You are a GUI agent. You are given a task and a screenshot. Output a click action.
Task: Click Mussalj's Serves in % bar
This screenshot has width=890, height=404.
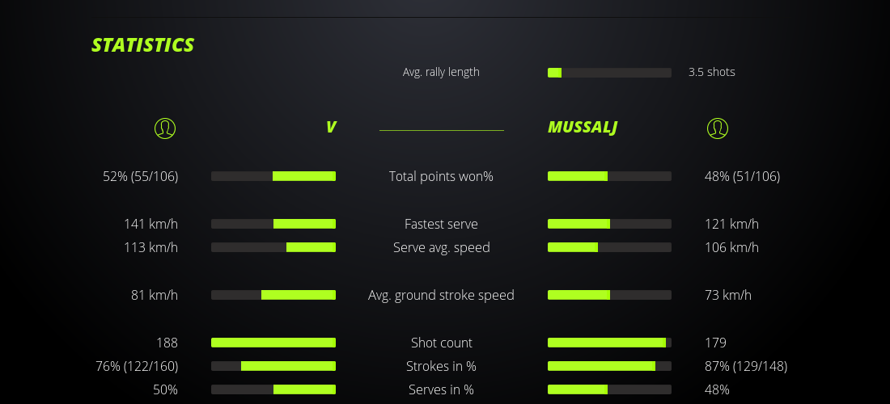(x=609, y=389)
